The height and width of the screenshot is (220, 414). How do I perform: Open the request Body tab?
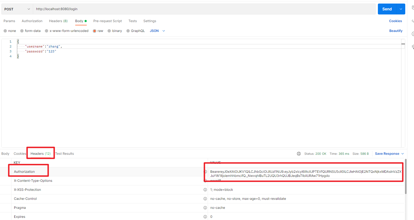tap(81, 21)
